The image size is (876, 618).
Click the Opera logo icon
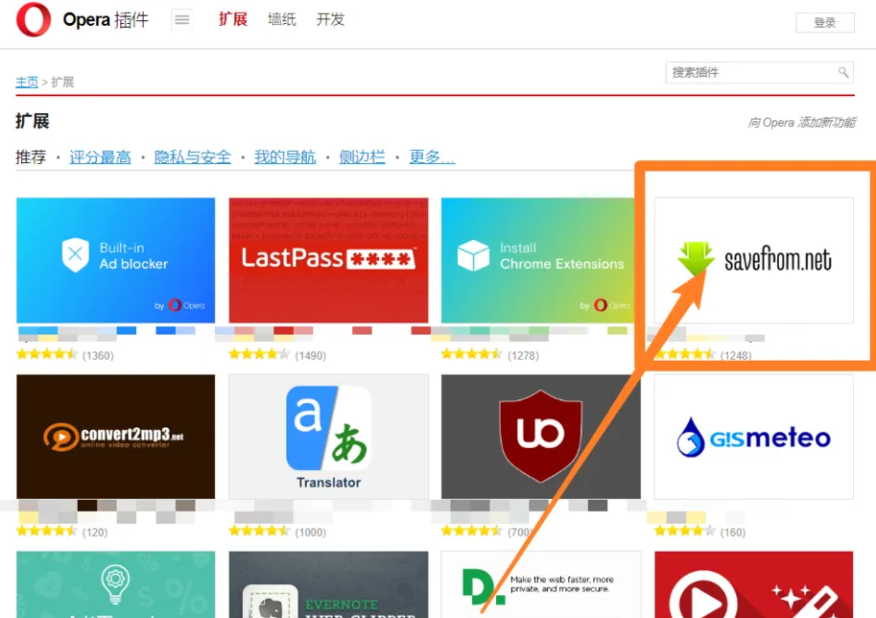click(34, 20)
